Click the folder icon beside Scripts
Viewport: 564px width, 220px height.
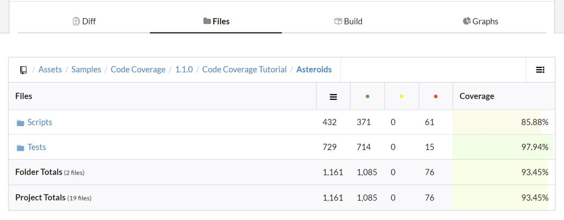pos(21,122)
